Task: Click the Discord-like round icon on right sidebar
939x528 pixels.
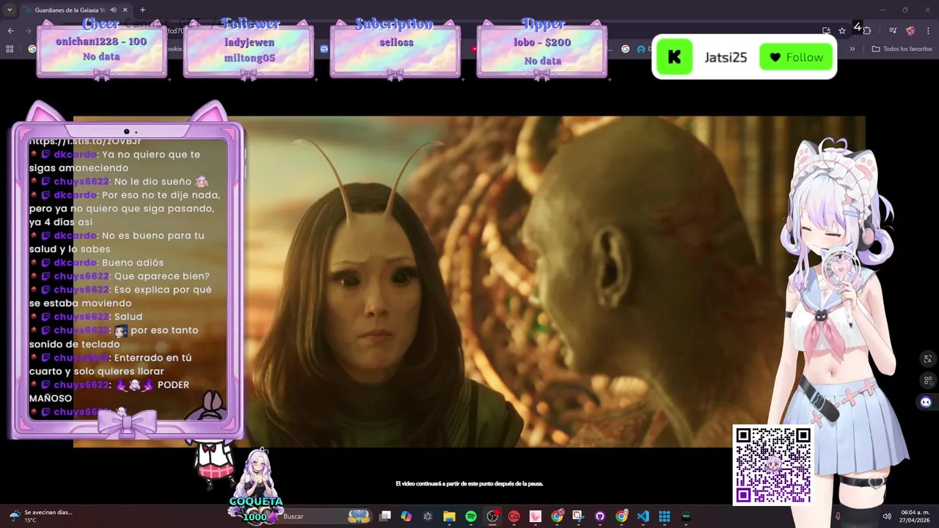Action: [x=926, y=402]
